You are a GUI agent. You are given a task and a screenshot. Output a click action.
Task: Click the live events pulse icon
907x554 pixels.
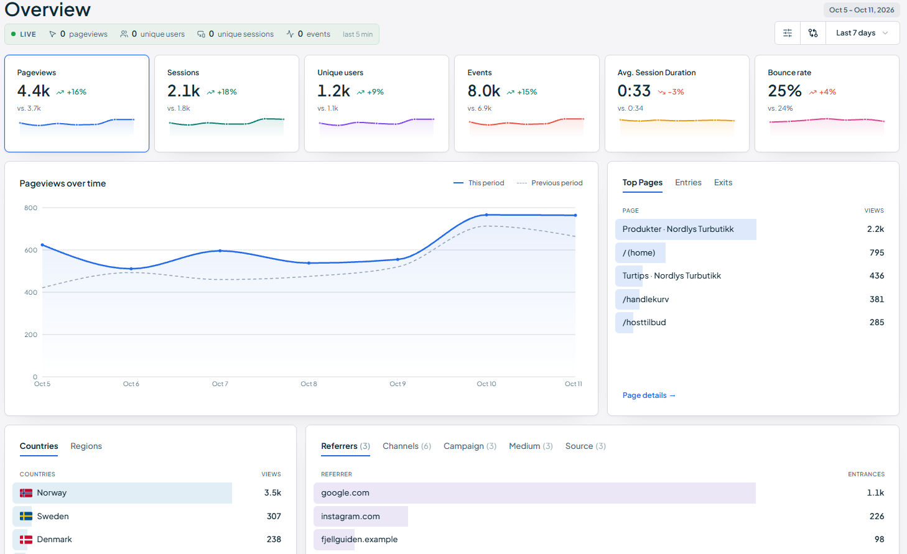click(290, 34)
